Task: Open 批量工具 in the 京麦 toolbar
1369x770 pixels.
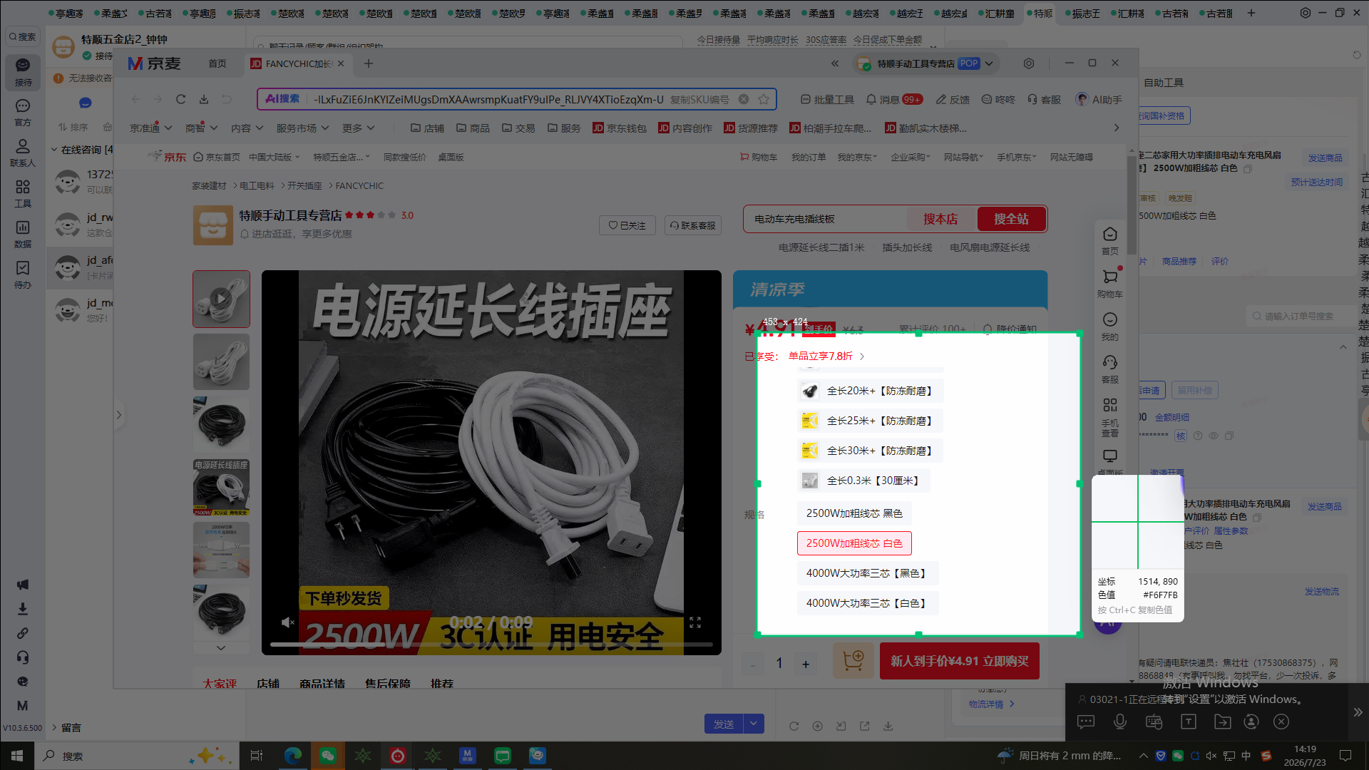Action: pyautogui.click(x=827, y=100)
